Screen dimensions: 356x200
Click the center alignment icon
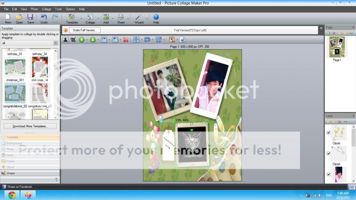[x=136, y=40]
